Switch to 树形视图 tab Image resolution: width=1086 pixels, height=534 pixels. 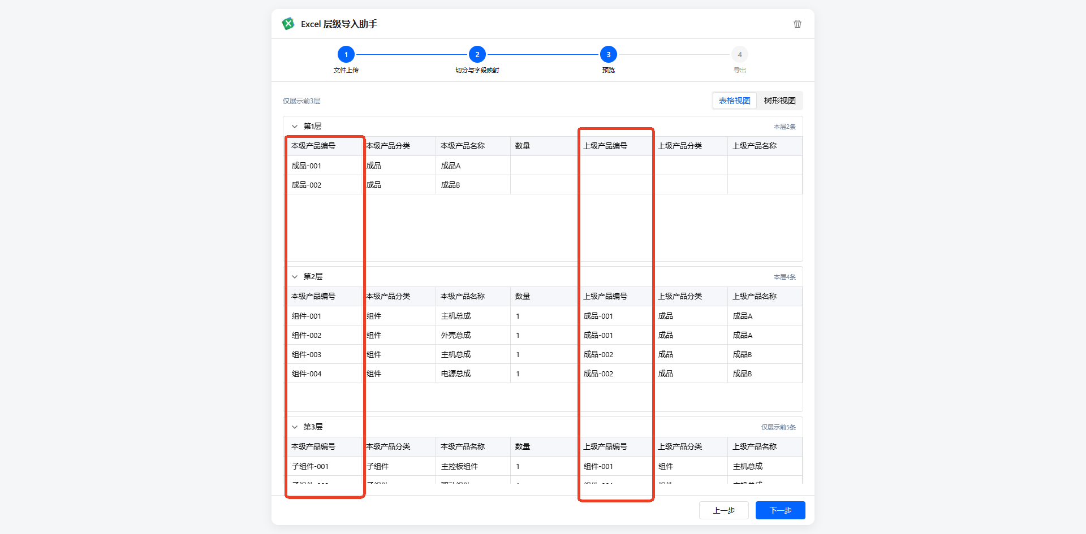coord(779,101)
